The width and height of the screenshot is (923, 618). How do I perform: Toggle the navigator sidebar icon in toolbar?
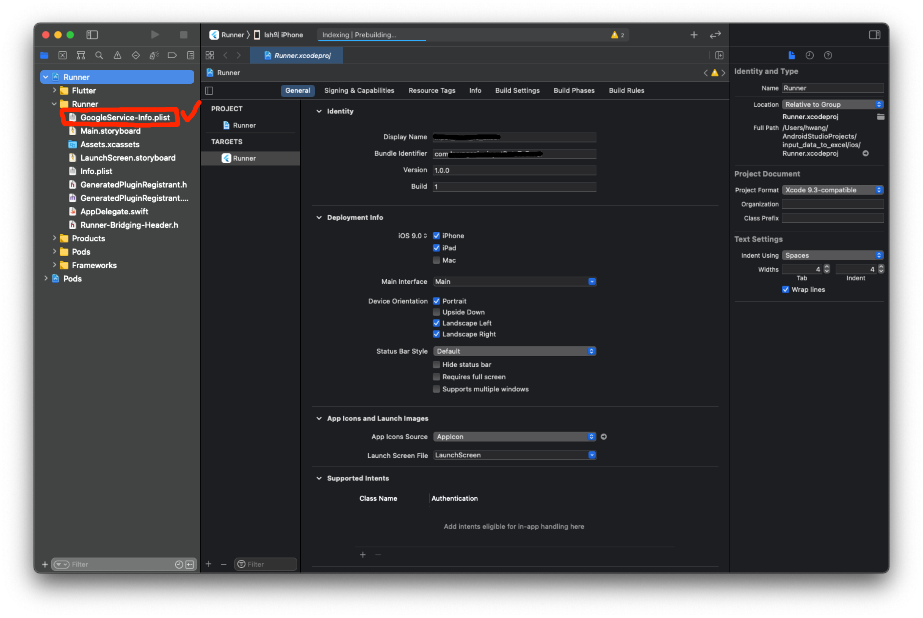point(92,35)
